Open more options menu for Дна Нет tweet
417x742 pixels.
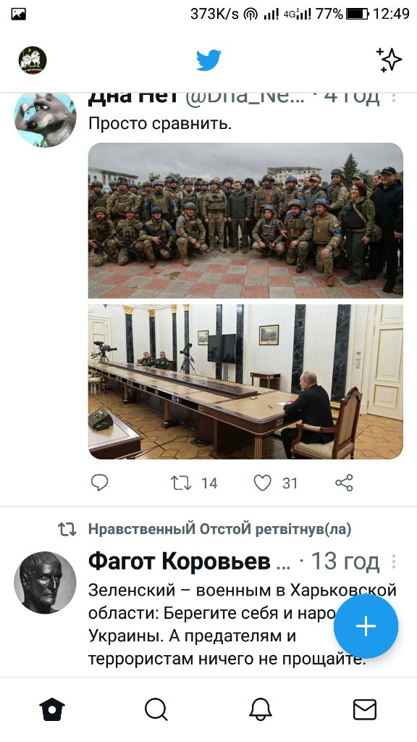pos(394,97)
